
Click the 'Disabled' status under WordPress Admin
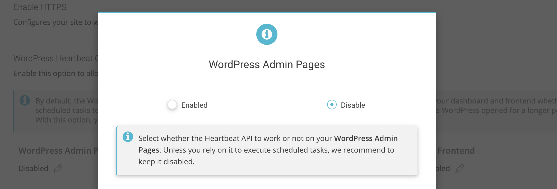[34, 168]
